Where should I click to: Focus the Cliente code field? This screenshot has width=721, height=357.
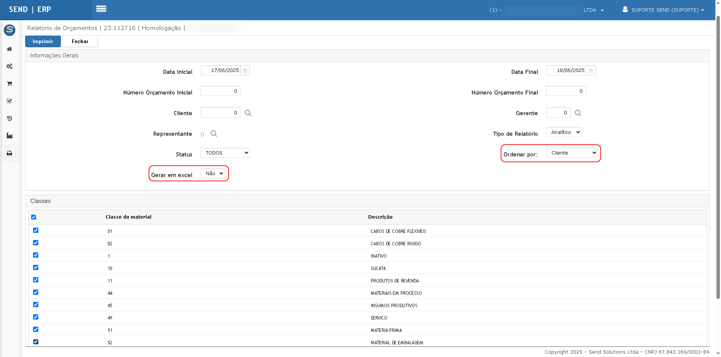coord(221,113)
